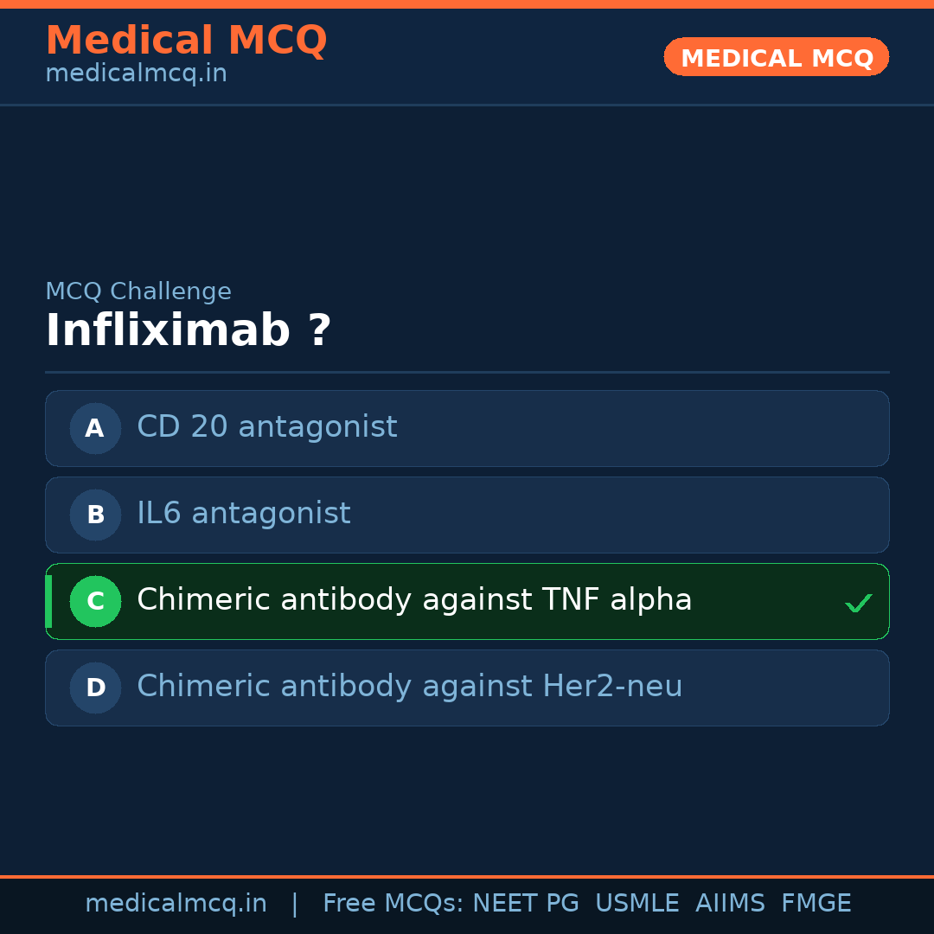This screenshot has height=934, width=934.
Task: Click the 'MCQ Challenge' label
Action: click(138, 291)
